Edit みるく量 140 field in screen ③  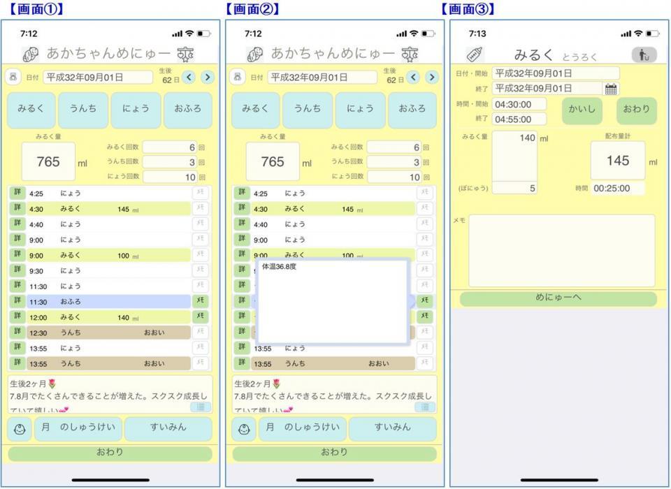pyautogui.click(x=514, y=156)
